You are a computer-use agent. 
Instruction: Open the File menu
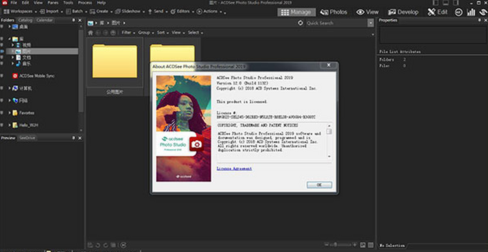pos(13,3)
